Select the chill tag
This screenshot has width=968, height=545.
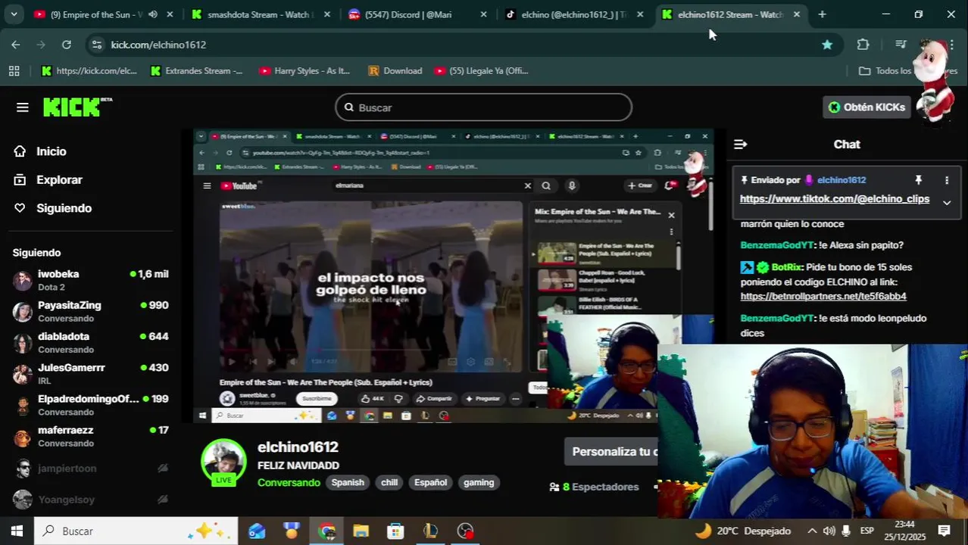pos(389,483)
